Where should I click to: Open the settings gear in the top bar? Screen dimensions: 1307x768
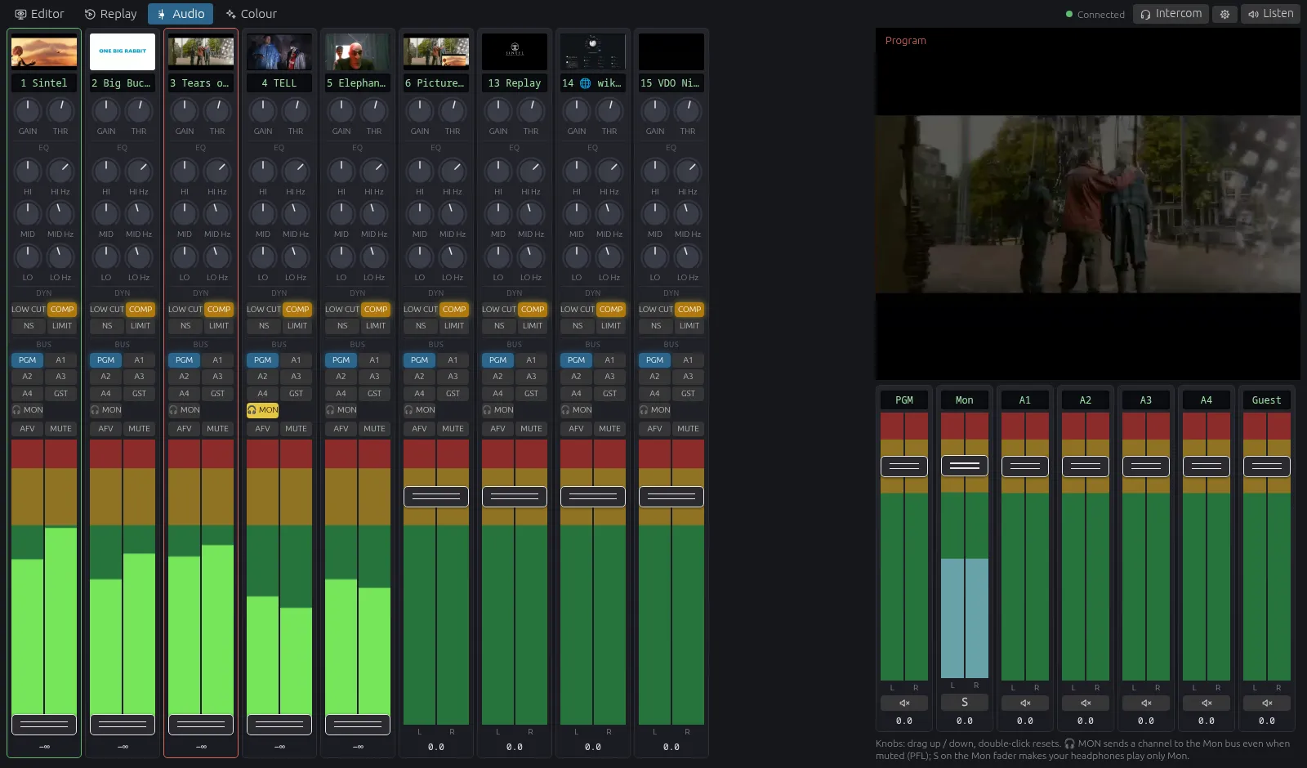1224,14
